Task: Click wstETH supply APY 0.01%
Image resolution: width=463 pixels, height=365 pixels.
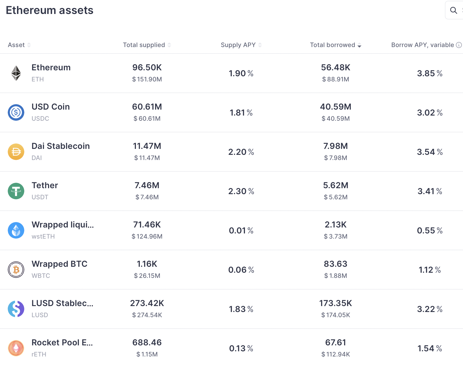Action: (241, 231)
